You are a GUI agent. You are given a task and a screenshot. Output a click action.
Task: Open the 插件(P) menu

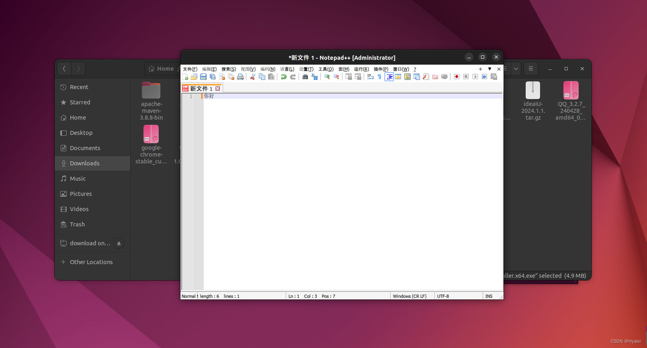(381, 69)
